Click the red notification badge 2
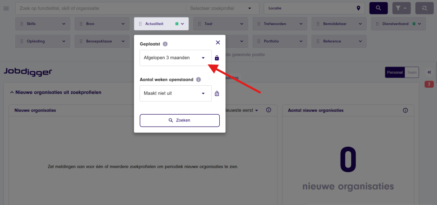The height and width of the screenshot is (205, 437). point(429,84)
